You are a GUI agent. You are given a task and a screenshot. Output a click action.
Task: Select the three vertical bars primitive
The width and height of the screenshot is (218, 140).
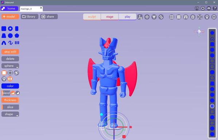[17, 43]
